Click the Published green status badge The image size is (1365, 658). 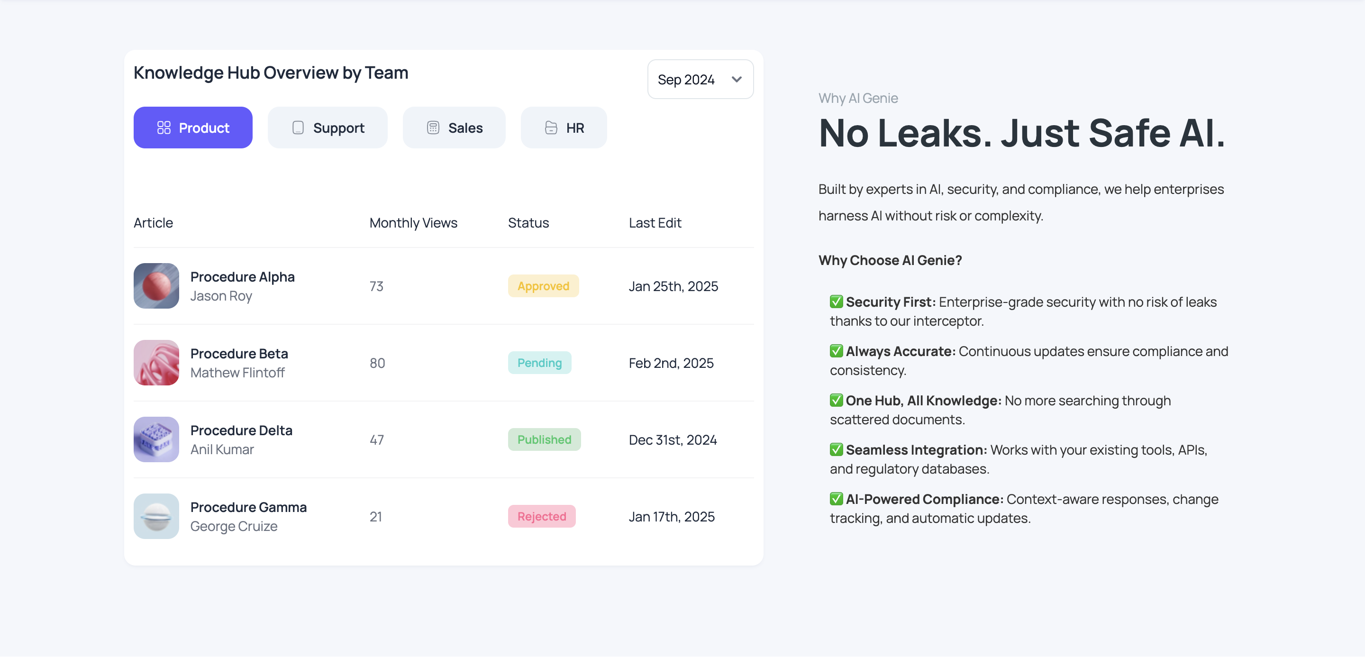(x=544, y=439)
